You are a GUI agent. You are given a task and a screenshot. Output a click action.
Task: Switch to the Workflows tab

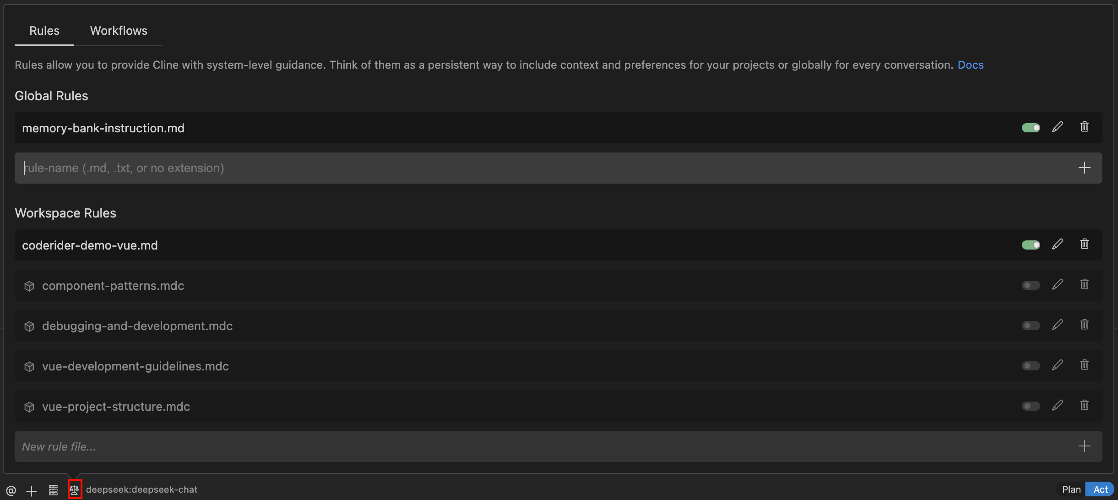pyautogui.click(x=119, y=31)
